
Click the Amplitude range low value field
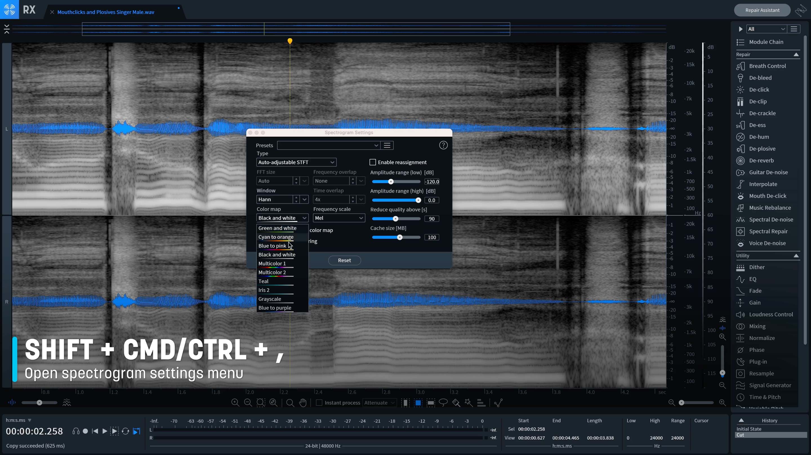[x=432, y=182]
